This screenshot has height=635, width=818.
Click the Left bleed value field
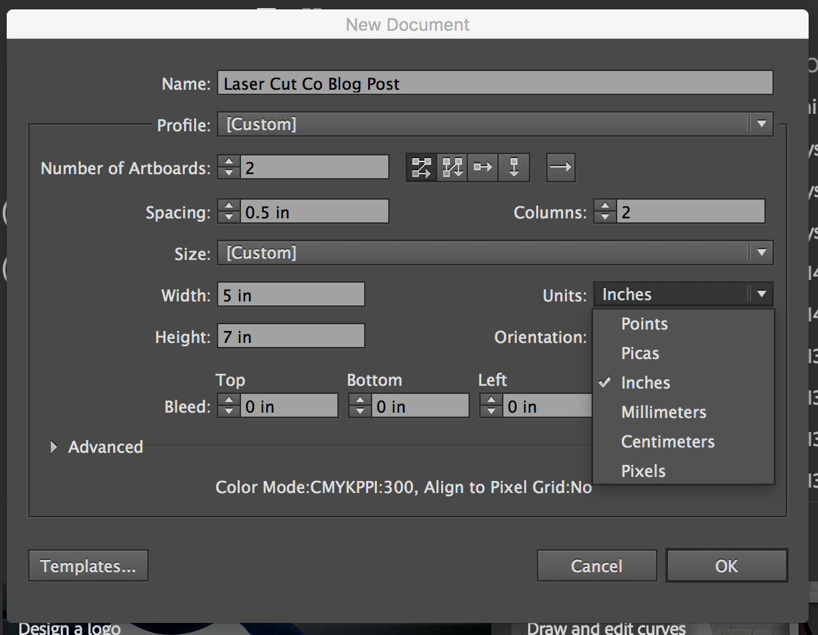548,406
